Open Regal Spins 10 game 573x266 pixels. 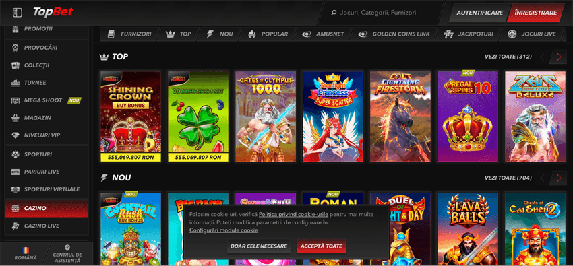point(468,117)
